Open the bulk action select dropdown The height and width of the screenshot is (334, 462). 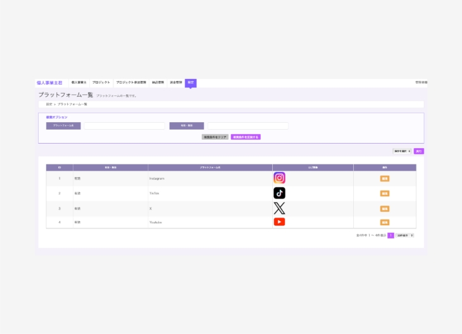(402, 151)
